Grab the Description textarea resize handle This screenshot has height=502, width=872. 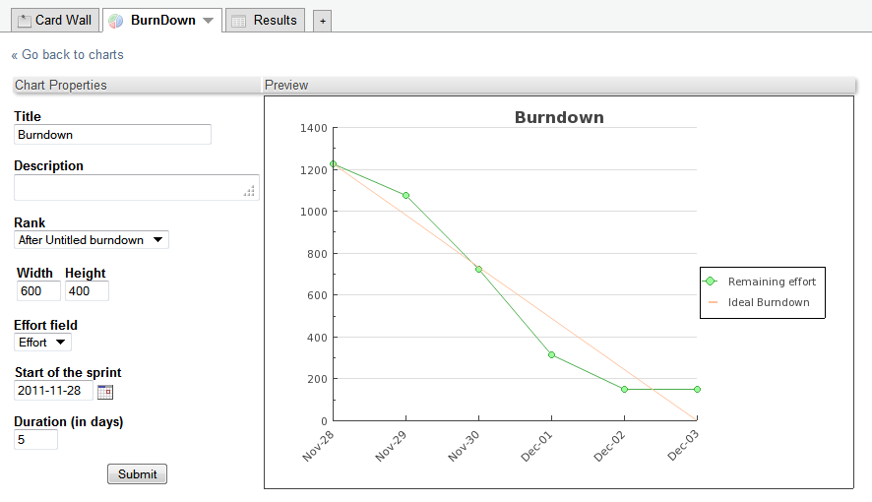click(250, 191)
